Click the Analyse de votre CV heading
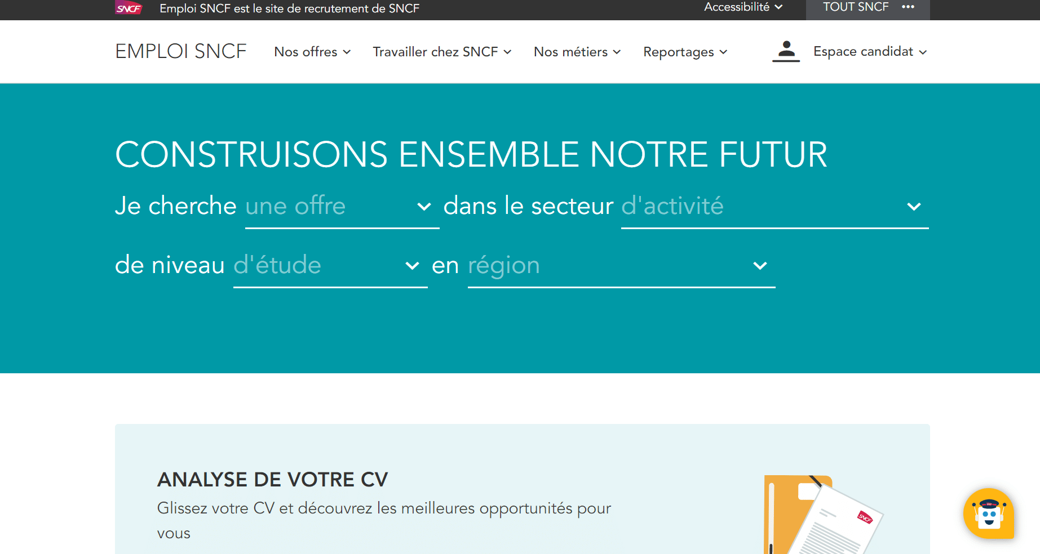Image resolution: width=1040 pixels, height=554 pixels. click(272, 480)
